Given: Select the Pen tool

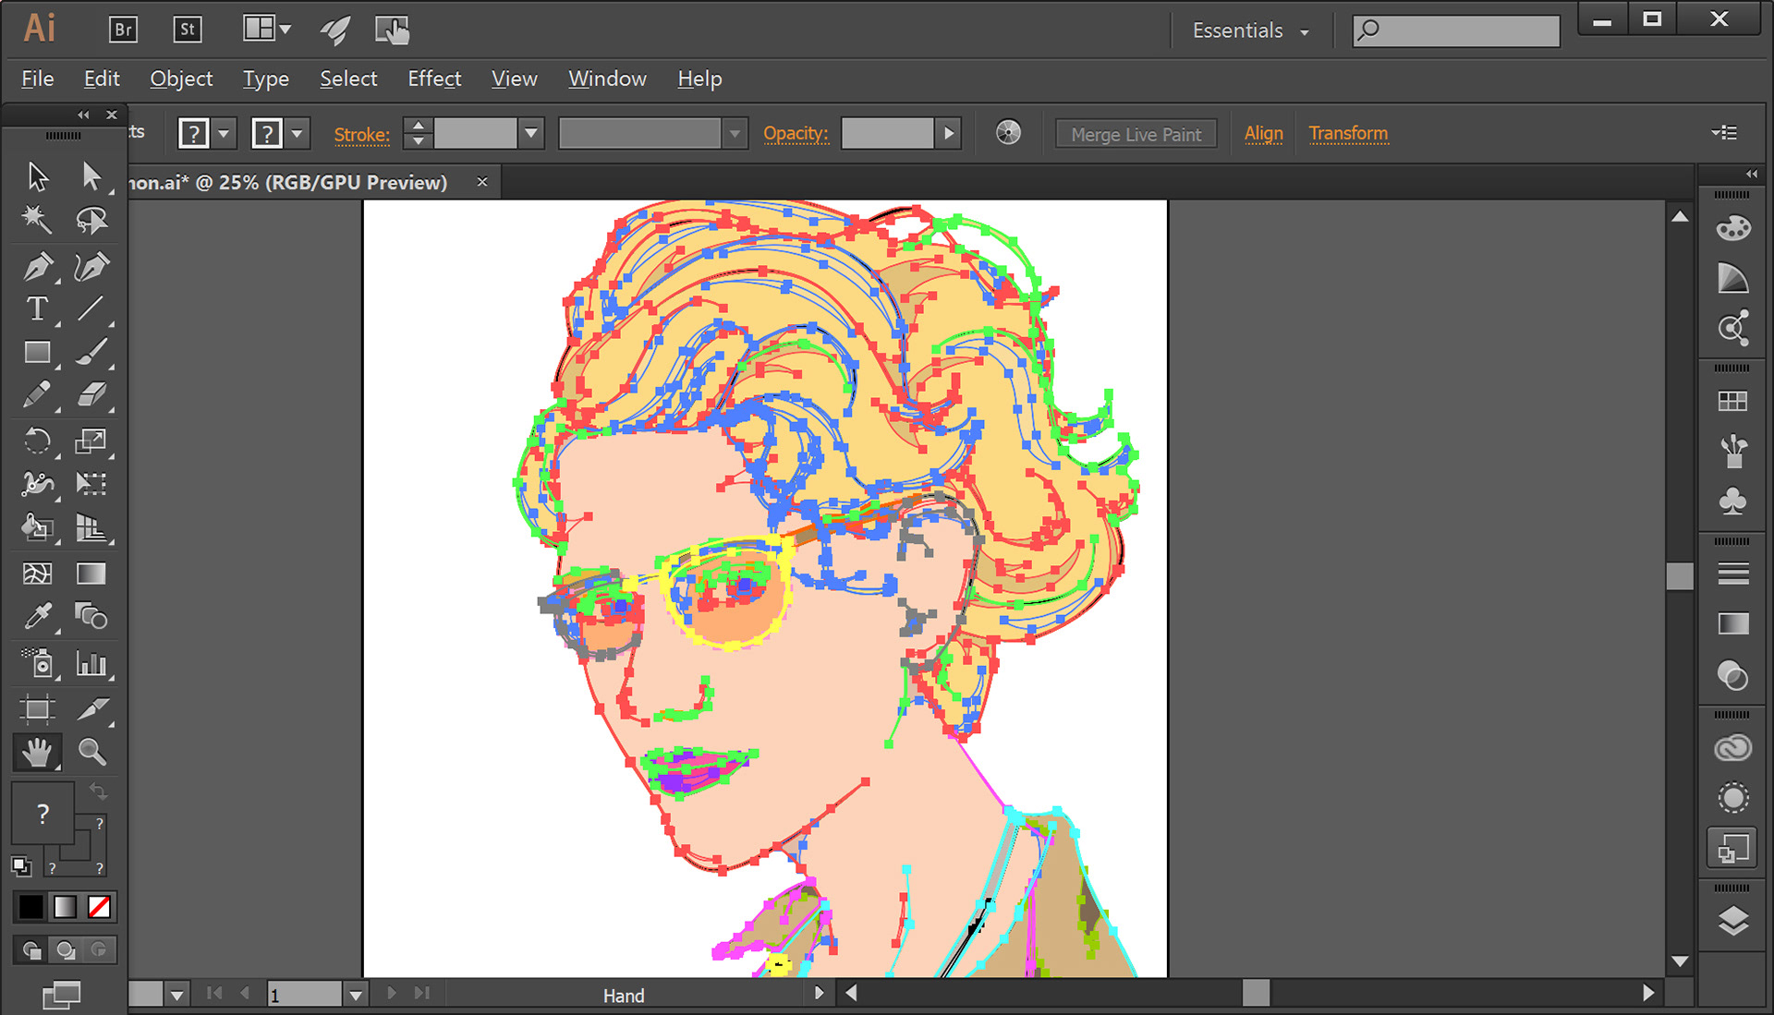Looking at the screenshot, I should pyautogui.click(x=38, y=266).
